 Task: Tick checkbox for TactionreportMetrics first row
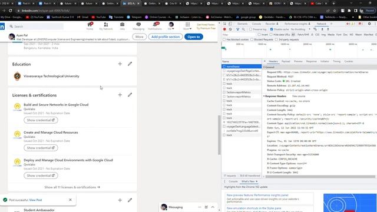(224, 92)
